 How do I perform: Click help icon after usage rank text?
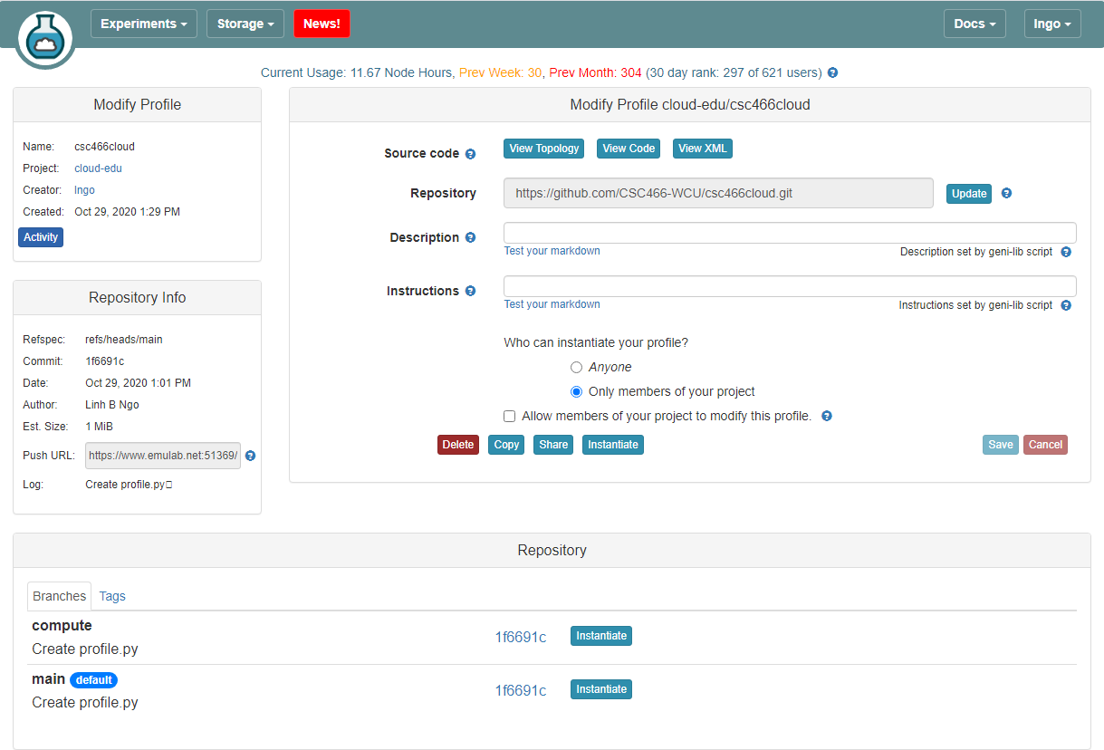[832, 72]
